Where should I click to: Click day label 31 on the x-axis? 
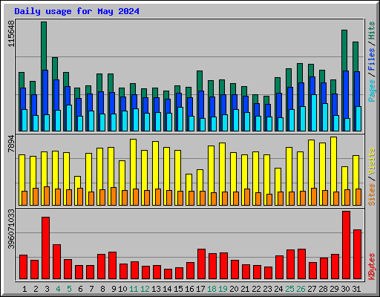click(x=356, y=289)
